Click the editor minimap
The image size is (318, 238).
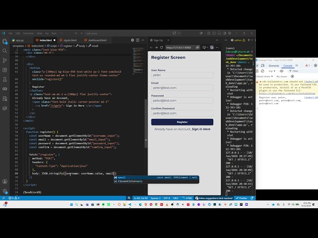[139, 60]
